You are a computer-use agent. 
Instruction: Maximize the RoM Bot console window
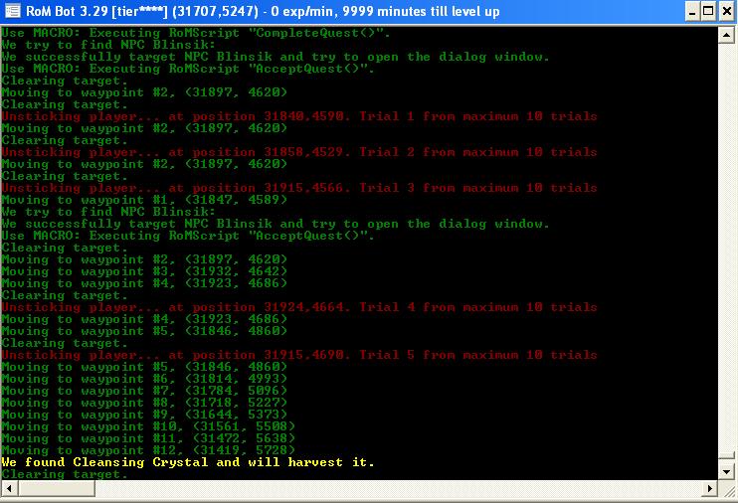[x=706, y=12]
